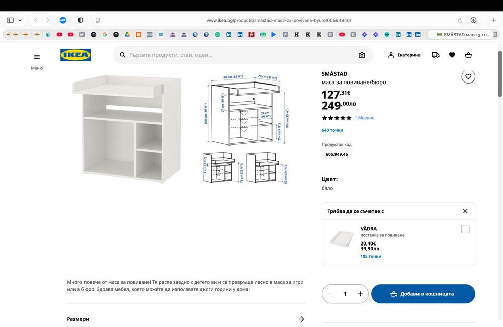
Task: Select product code 605.949.46
Action: pos(337,154)
